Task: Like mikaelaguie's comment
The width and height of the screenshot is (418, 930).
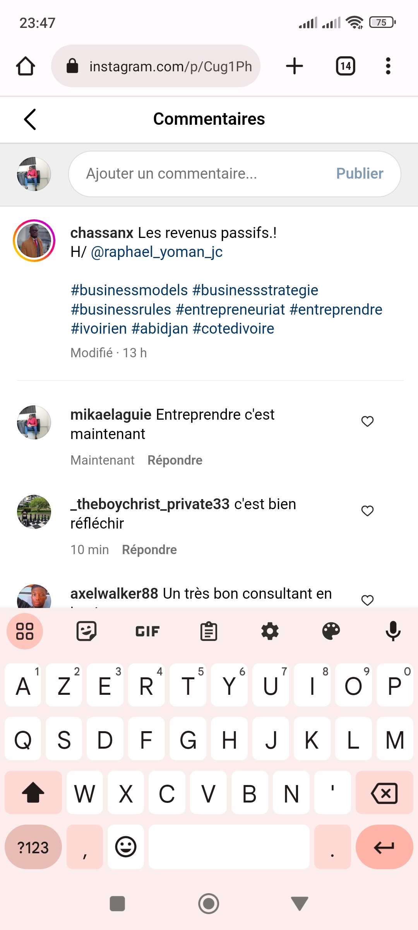Action: 367,421
